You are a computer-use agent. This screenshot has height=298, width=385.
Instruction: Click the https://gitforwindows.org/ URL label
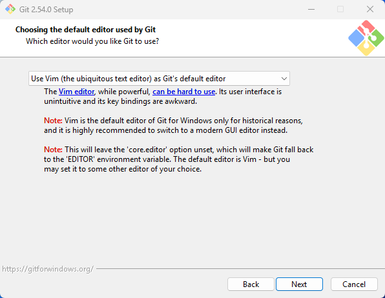48,269
